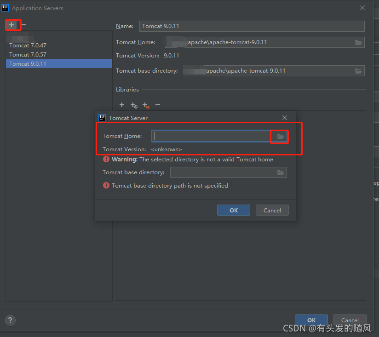
Task: Browse for Tomcat base directory in dialog
Action: coord(281,172)
